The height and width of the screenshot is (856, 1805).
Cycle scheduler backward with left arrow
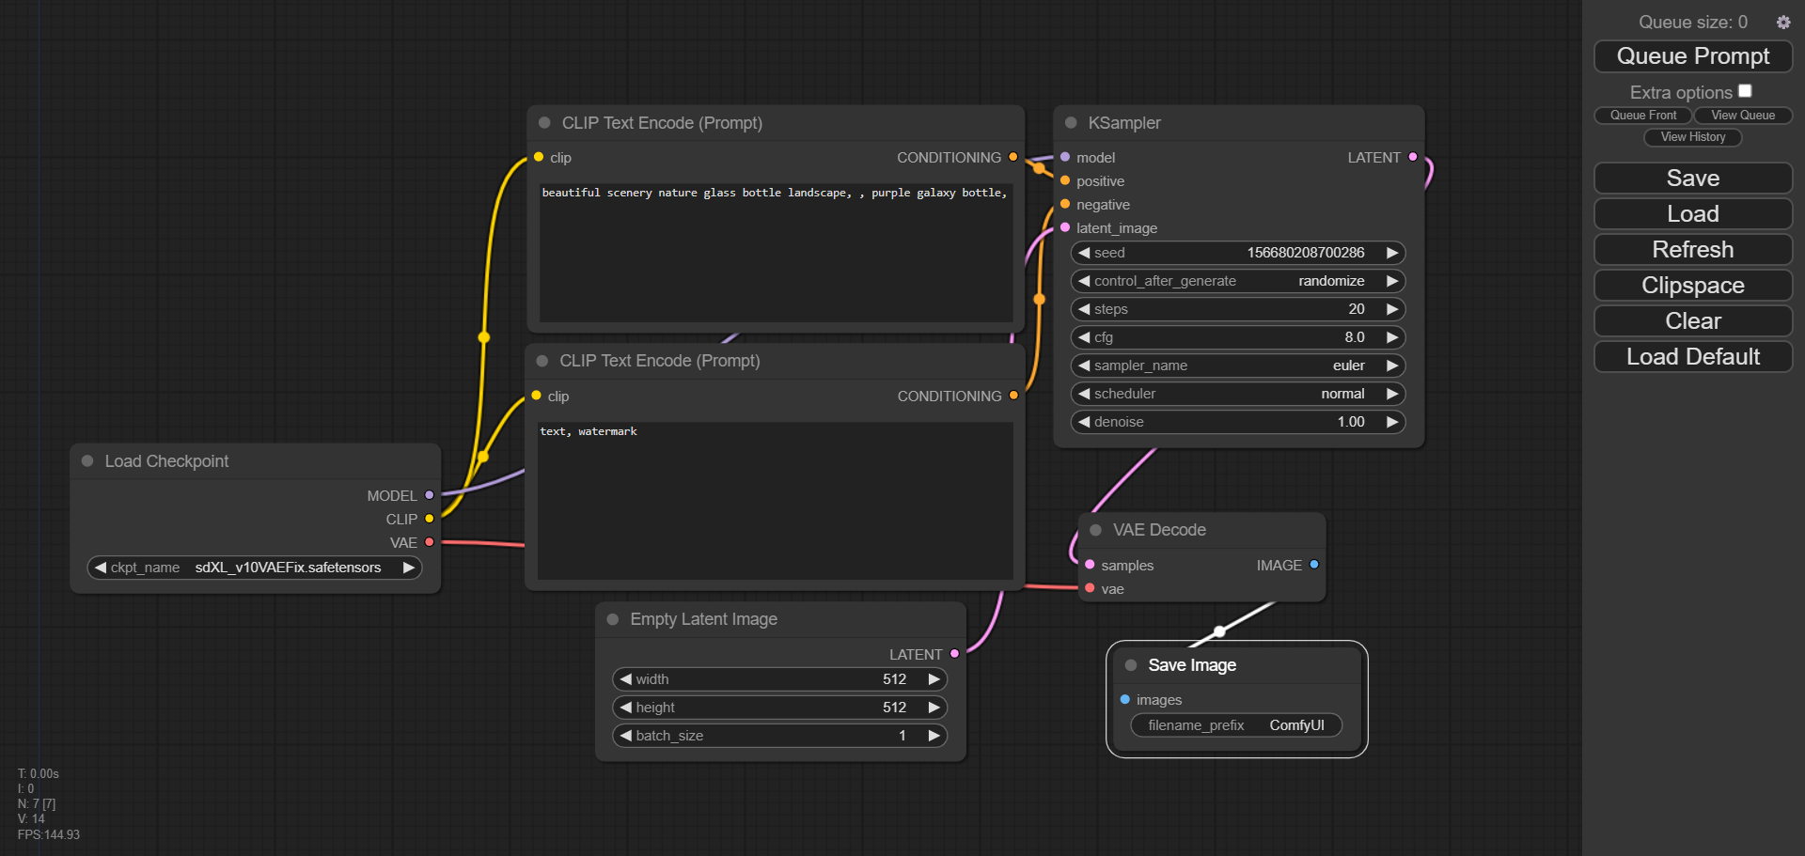1084,394
